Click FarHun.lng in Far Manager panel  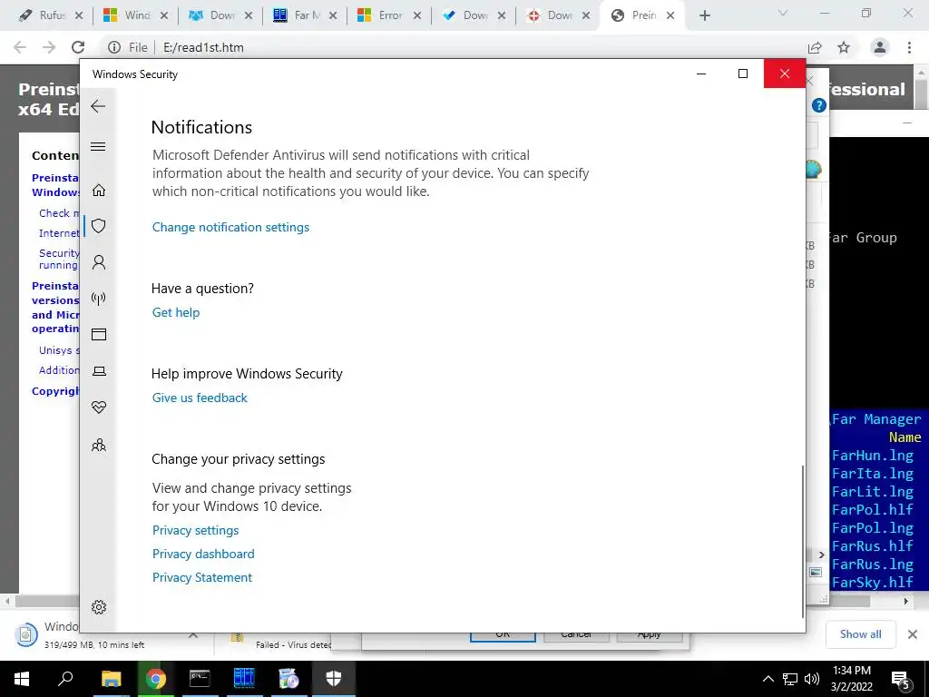[x=872, y=456]
